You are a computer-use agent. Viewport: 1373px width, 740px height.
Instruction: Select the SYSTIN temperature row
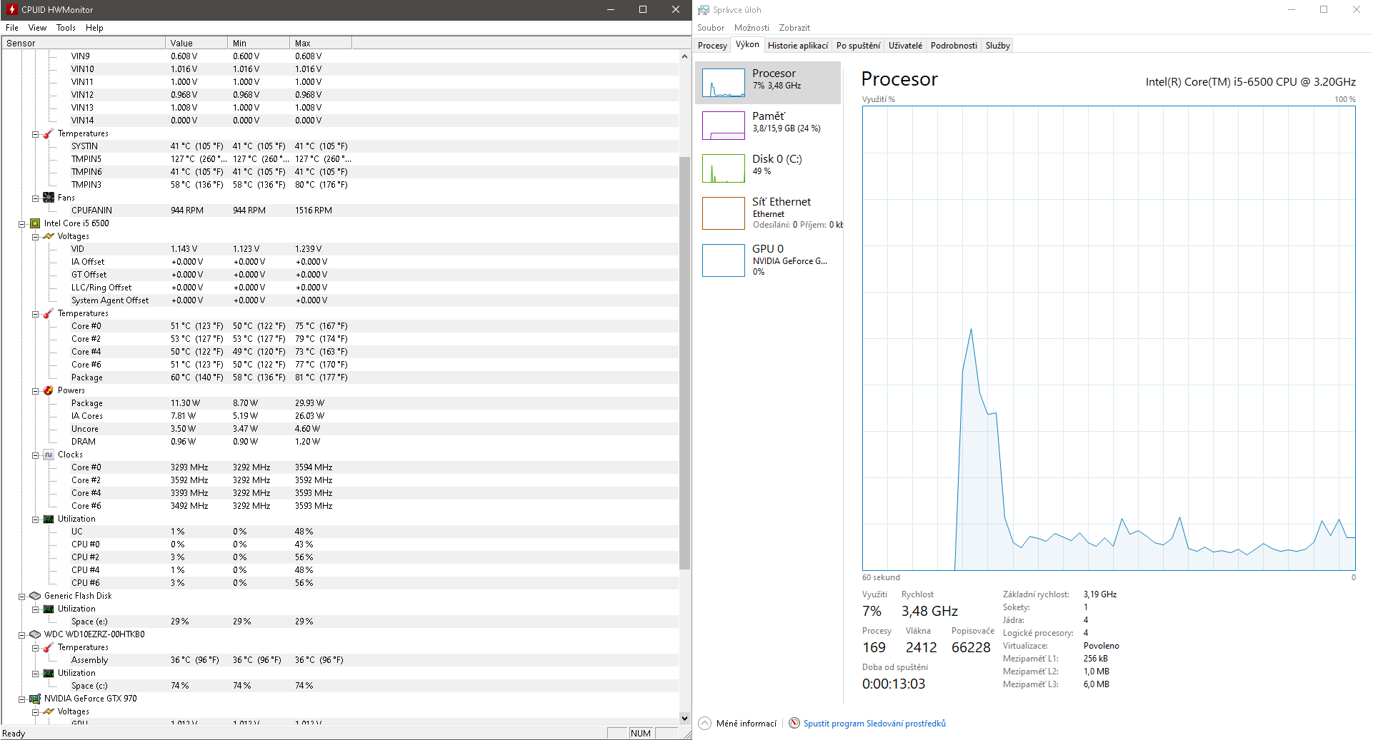tap(340, 146)
